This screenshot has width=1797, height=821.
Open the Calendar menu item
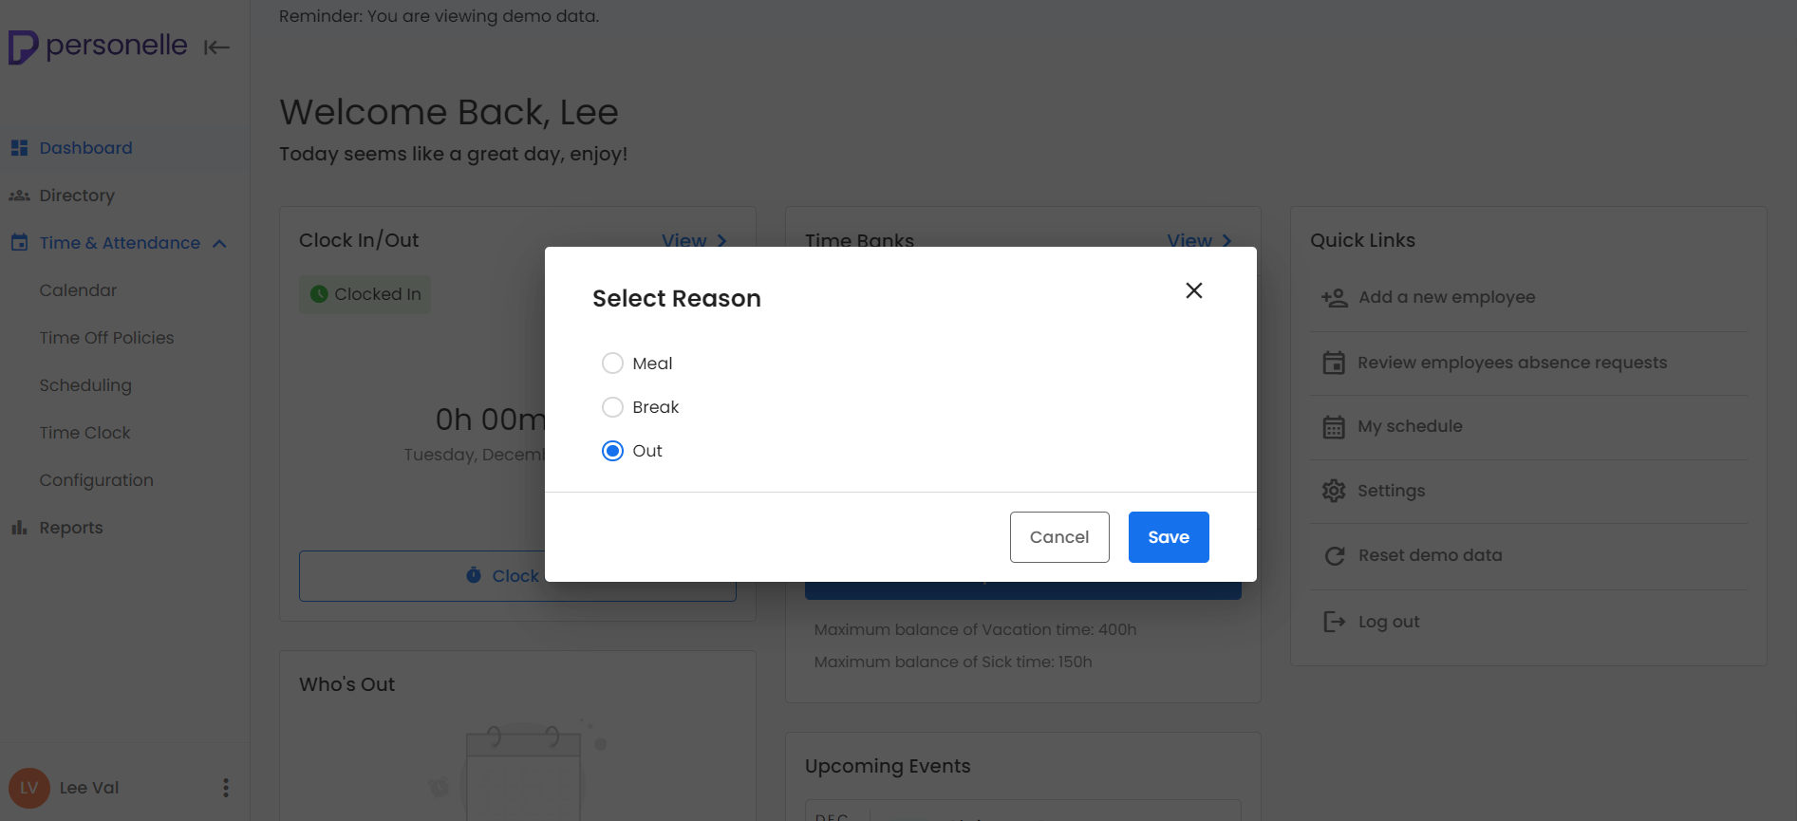[78, 290]
